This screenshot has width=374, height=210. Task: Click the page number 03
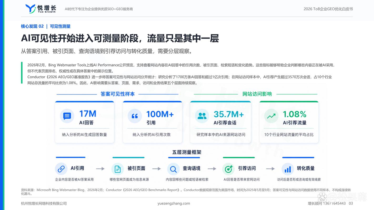pos(351,203)
